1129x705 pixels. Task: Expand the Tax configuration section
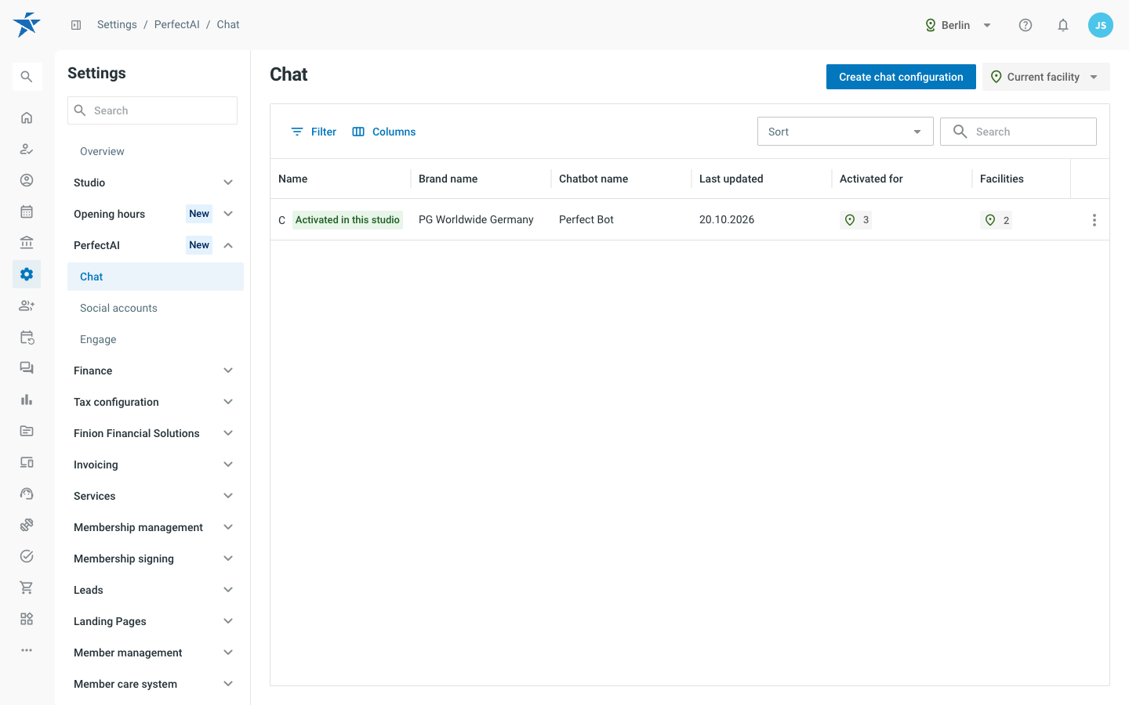(x=155, y=402)
